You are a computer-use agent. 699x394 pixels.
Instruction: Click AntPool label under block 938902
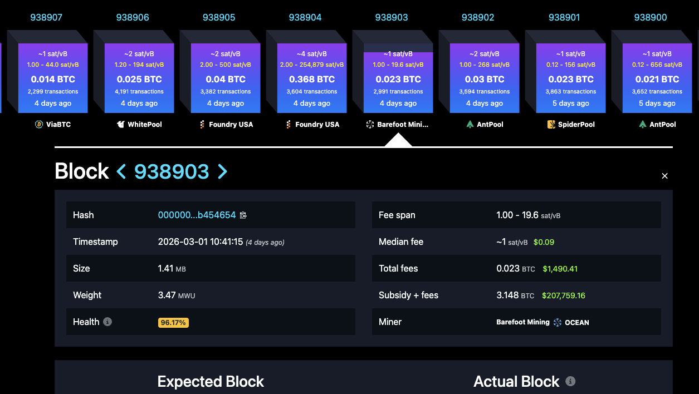click(x=490, y=124)
